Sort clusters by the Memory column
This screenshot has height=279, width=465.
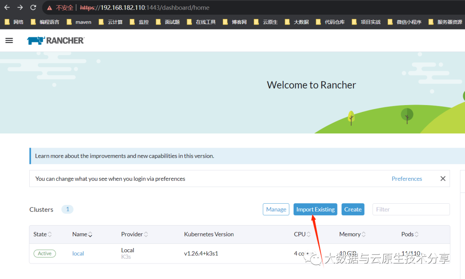coord(352,234)
